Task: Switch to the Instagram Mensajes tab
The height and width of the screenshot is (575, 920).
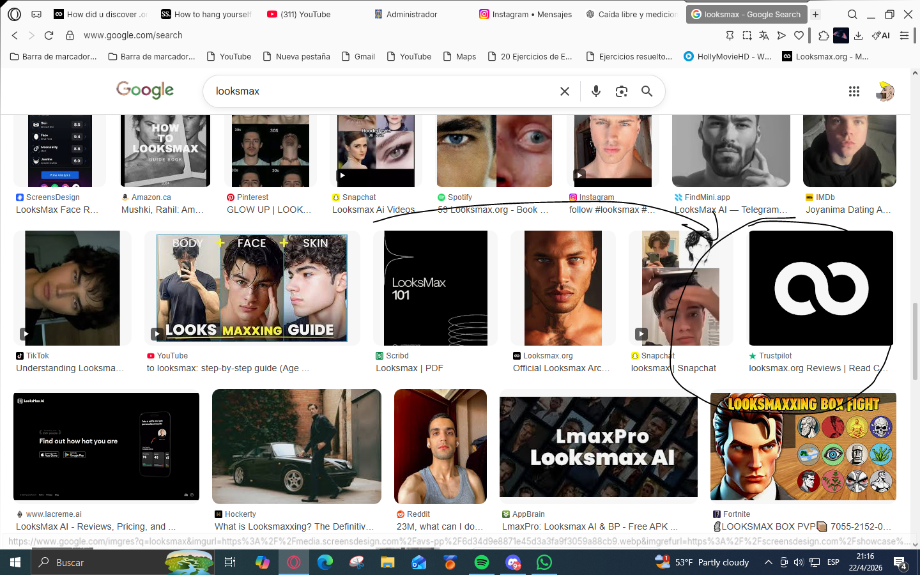Action: click(525, 14)
